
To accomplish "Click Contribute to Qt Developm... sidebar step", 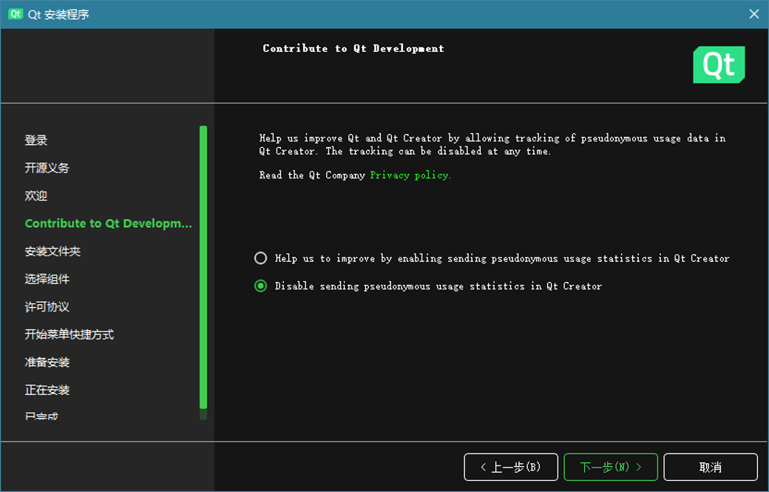I will pos(109,223).
